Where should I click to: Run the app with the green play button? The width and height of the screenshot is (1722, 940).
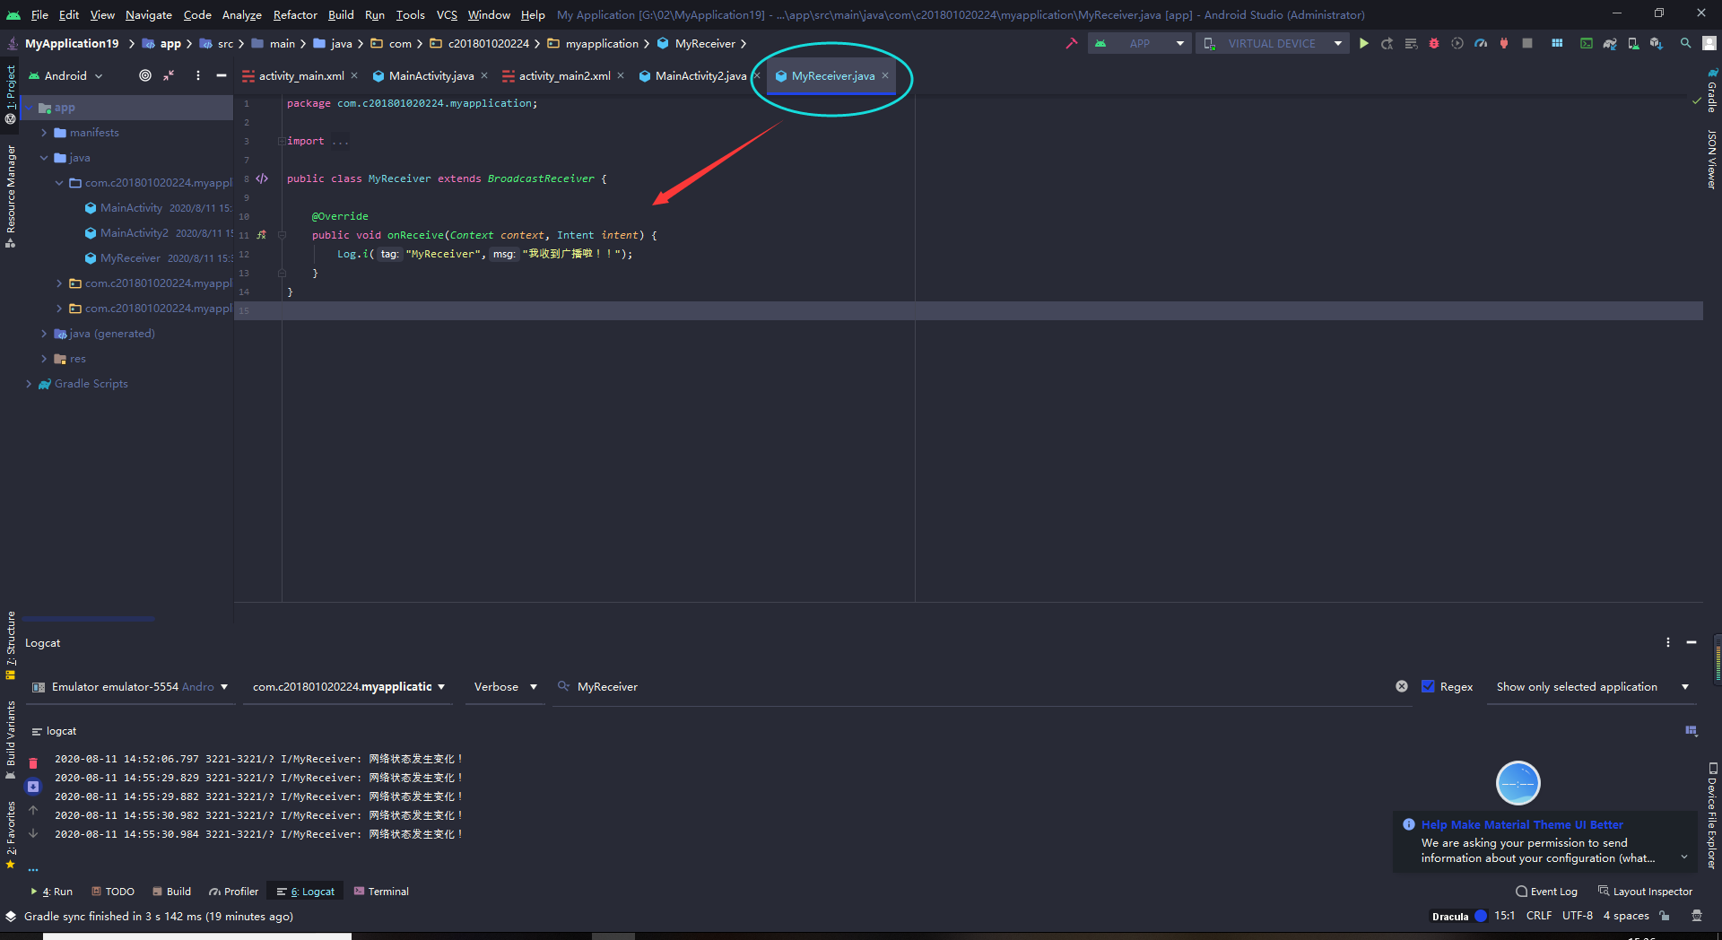click(x=1363, y=43)
